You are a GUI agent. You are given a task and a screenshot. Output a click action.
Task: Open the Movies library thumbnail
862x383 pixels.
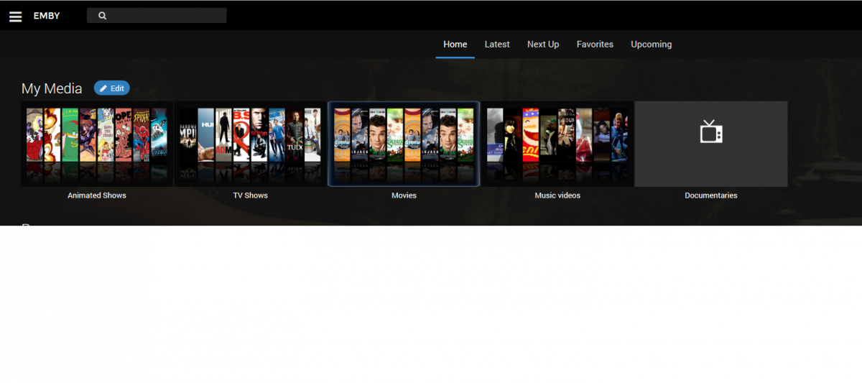pos(404,144)
